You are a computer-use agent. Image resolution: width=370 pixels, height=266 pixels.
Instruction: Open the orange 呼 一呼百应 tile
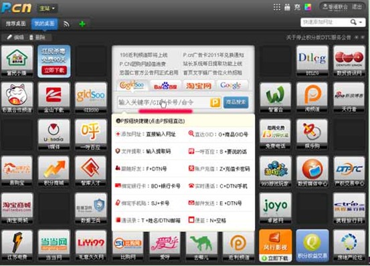pyautogui.click(x=91, y=134)
